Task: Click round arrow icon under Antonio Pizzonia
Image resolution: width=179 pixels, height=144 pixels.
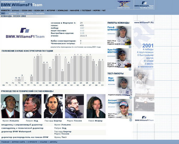Action: click(131, 120)
